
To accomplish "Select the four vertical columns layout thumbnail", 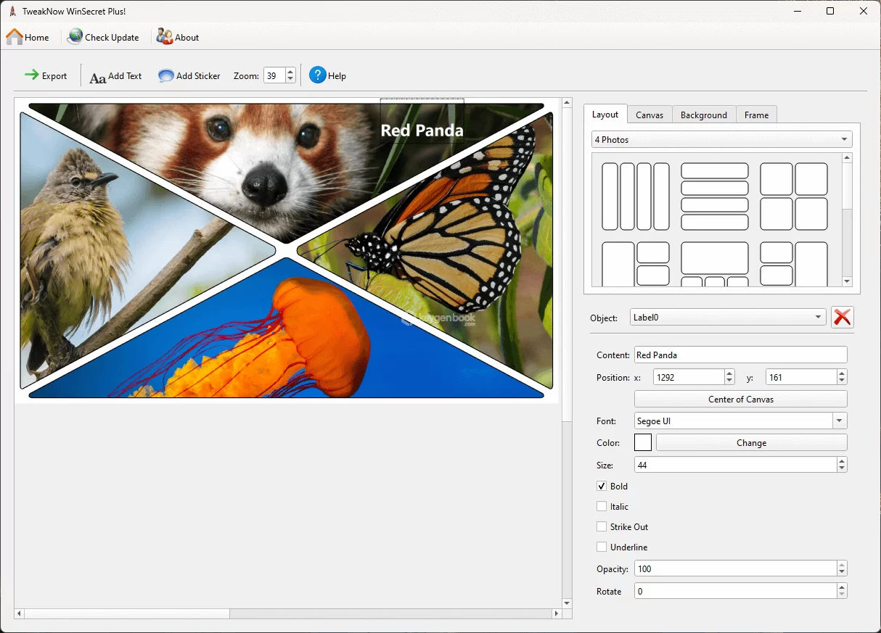I will (x=636, y=196).
